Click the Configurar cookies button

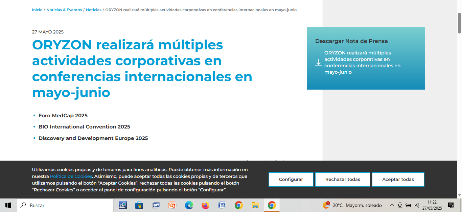[x=291, y=179]
